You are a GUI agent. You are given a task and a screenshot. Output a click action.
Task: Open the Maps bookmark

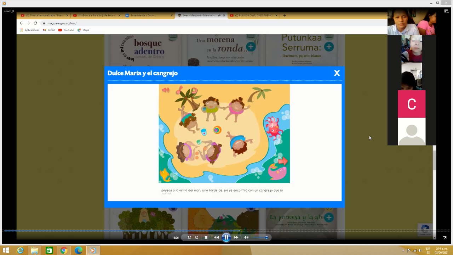(83, 30)
